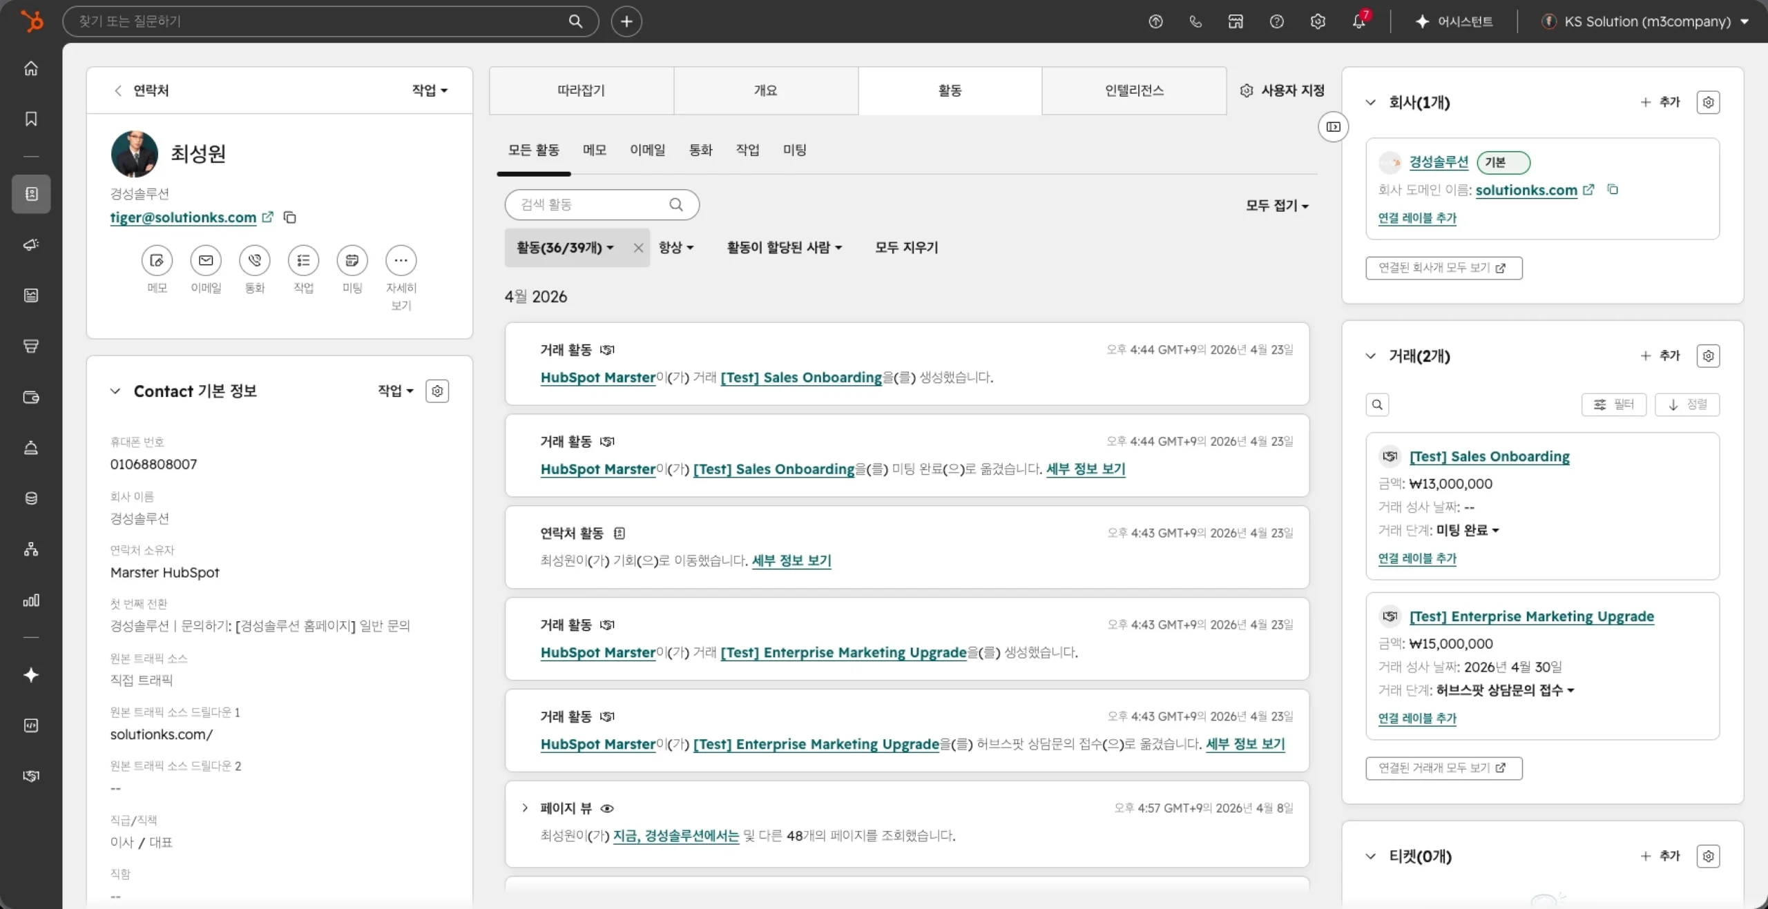Open the 작업 dropdown in Contact 기본 정보
This screenshot has width=1768, height=909.
coord(396,391)
